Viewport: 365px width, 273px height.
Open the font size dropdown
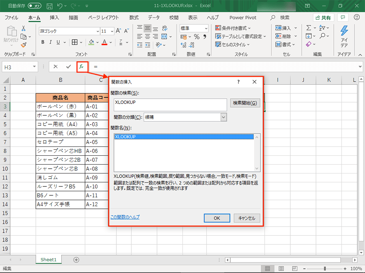tap(112, 31)
